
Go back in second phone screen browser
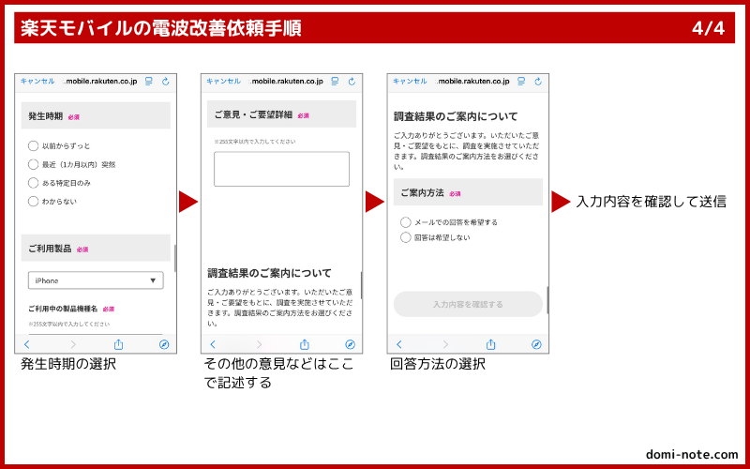coord(213,344)
